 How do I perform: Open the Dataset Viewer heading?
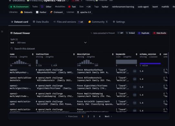20,33
